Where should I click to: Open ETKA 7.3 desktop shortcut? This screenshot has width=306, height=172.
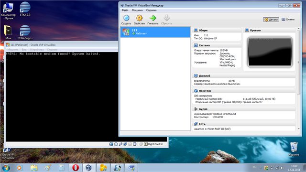click(25, 9)
